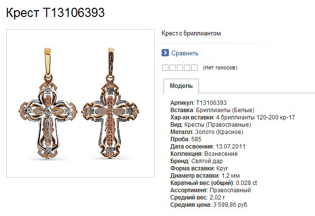Screen dimensions: 315x216
Task: Click the front view cross image
Action: tap(48, 104)
